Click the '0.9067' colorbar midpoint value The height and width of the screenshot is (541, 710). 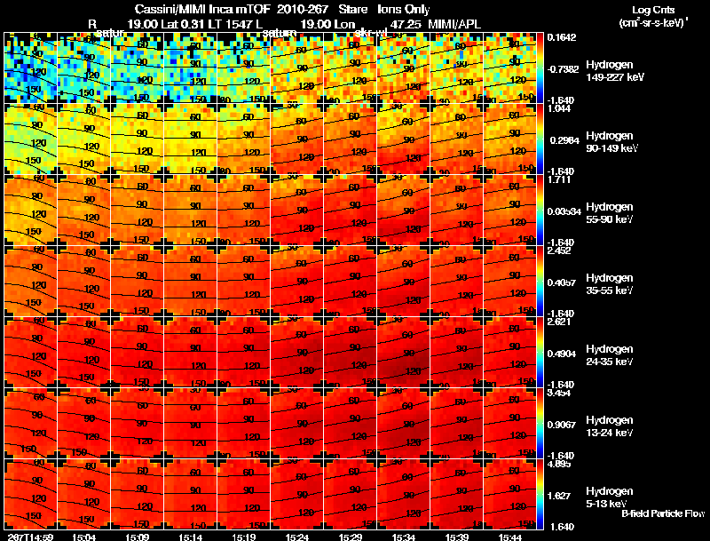pos(562,425)
